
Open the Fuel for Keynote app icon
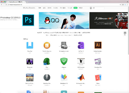[47, 45]
